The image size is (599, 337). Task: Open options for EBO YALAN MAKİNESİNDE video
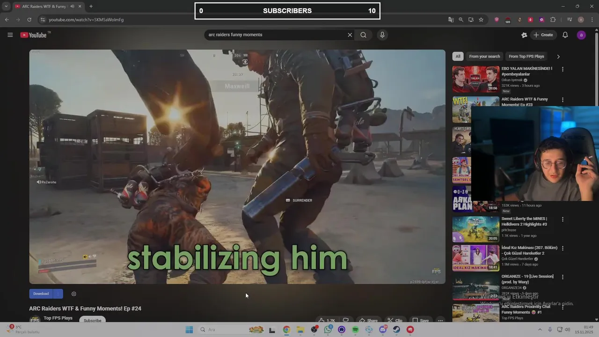point(562,69)
